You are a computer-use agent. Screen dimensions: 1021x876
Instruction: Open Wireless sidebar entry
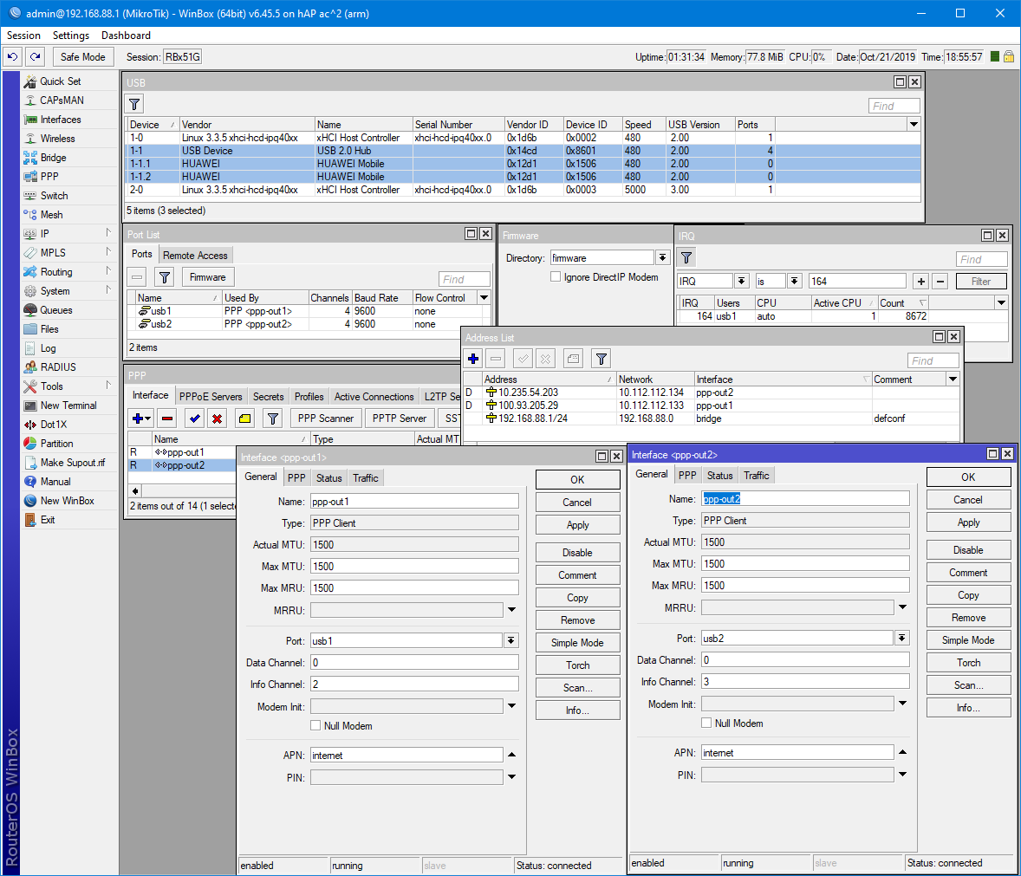click(x=57, y=139)
